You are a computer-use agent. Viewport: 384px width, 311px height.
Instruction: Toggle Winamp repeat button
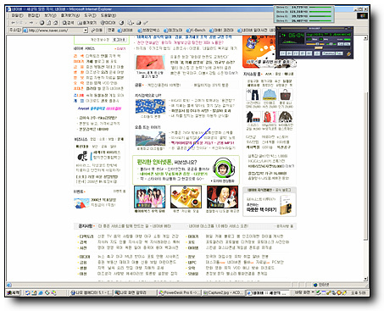pos(339,53)
